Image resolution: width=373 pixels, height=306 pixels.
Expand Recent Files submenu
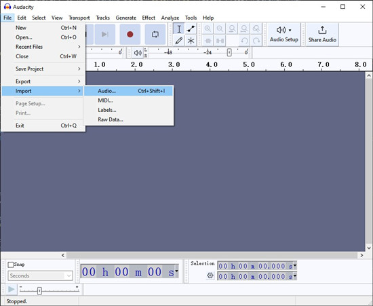click(x=43, y=47)
